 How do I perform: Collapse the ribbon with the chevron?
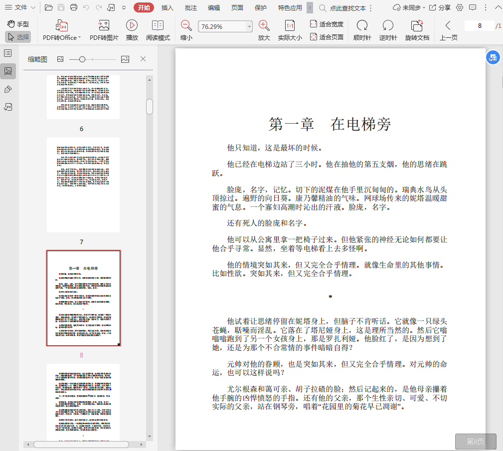click(498, 7)
